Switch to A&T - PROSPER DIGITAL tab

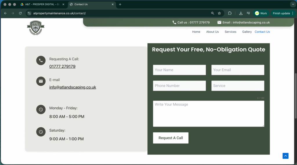click(42, 4)
